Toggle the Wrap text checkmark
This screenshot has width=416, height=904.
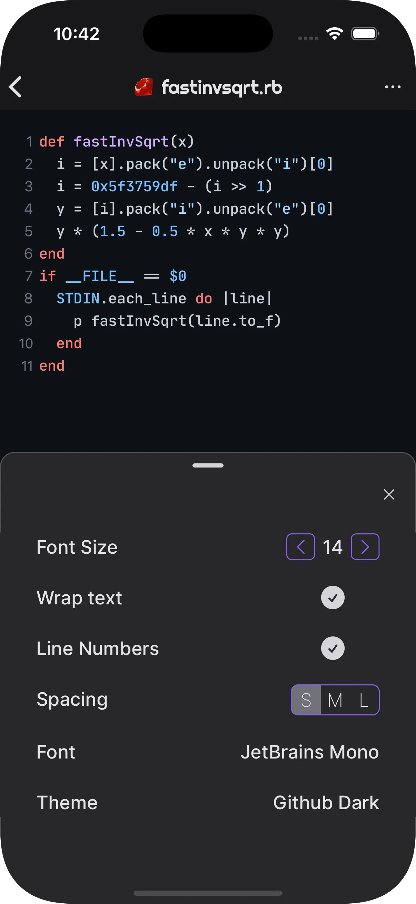pos(333,597)
